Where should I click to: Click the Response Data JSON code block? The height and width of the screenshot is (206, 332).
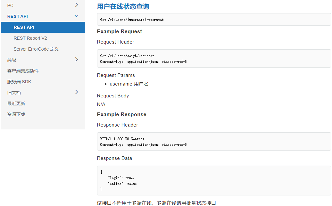[x=214, y=180]
